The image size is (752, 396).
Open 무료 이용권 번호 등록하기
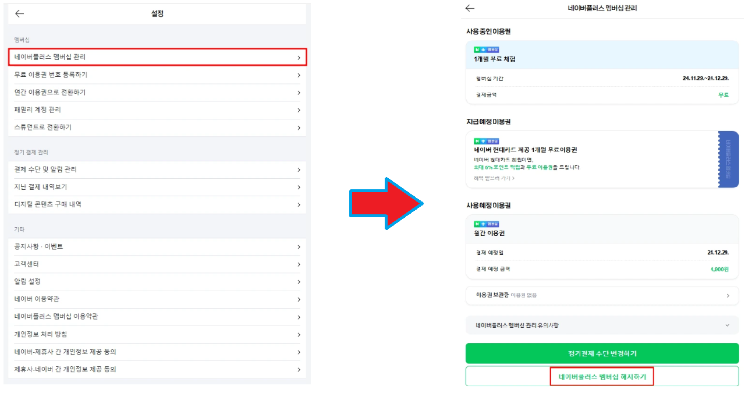coord(157,75)
